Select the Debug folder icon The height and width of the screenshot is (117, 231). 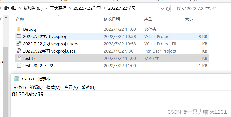(x=19, y=29)
